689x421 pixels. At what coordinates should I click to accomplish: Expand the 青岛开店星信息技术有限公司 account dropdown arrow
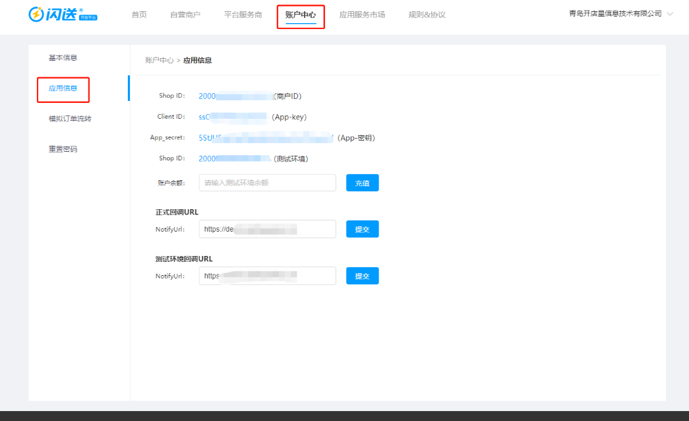pos(671,14)
